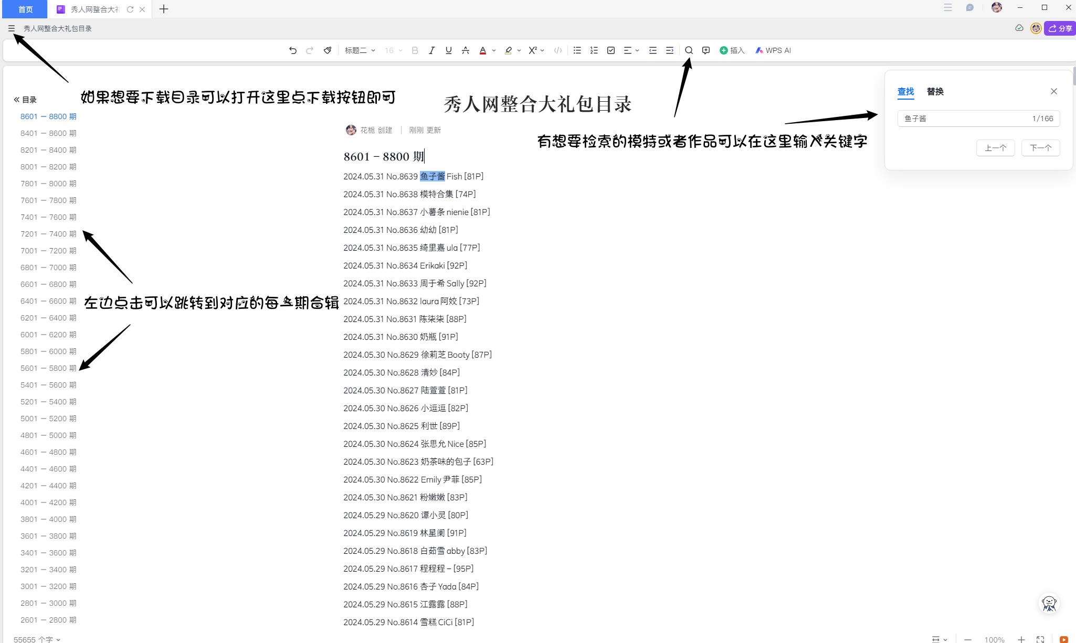This screenshot has height=643, width=1076.
Task: Open the font size dropdown
Action: coord(393,50)
